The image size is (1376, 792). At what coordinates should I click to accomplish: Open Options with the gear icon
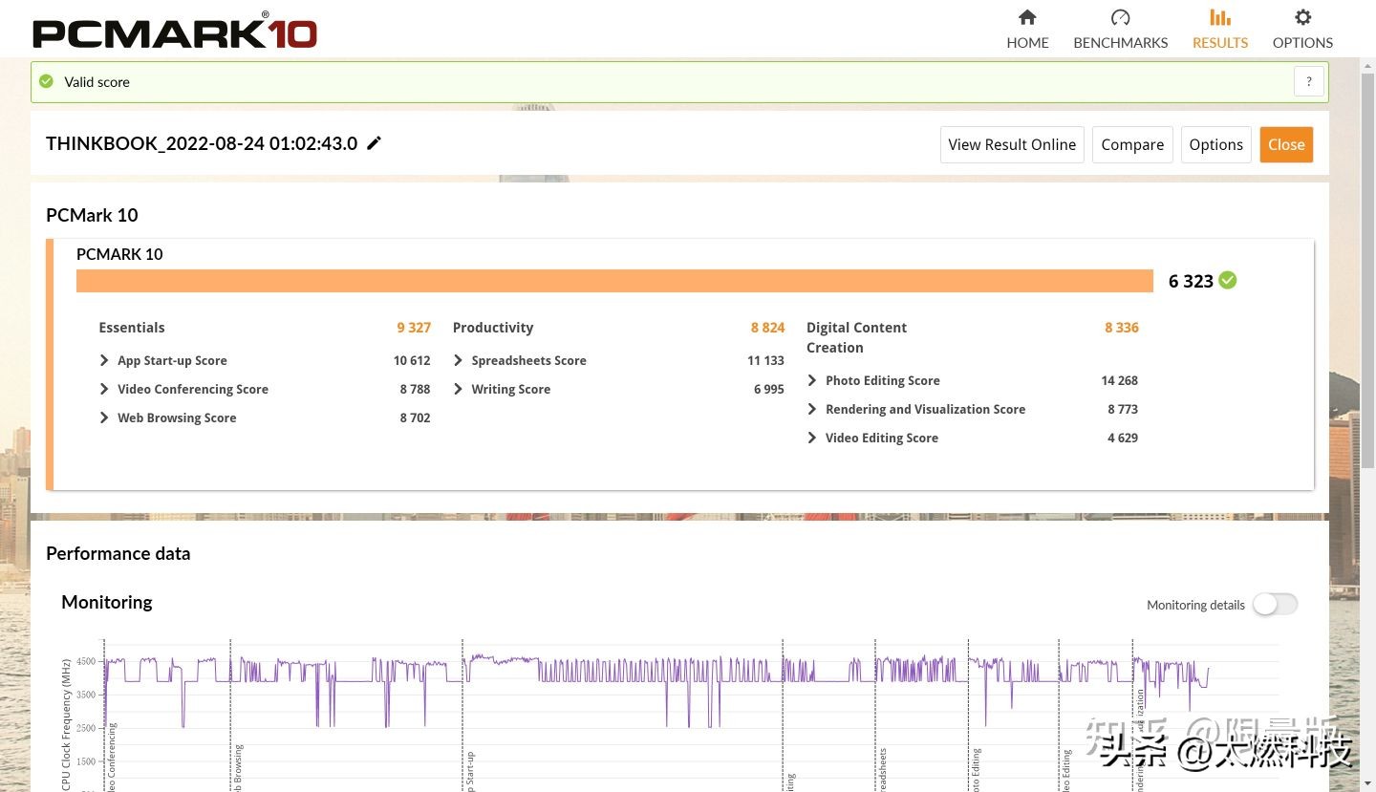coord(1302,18)
